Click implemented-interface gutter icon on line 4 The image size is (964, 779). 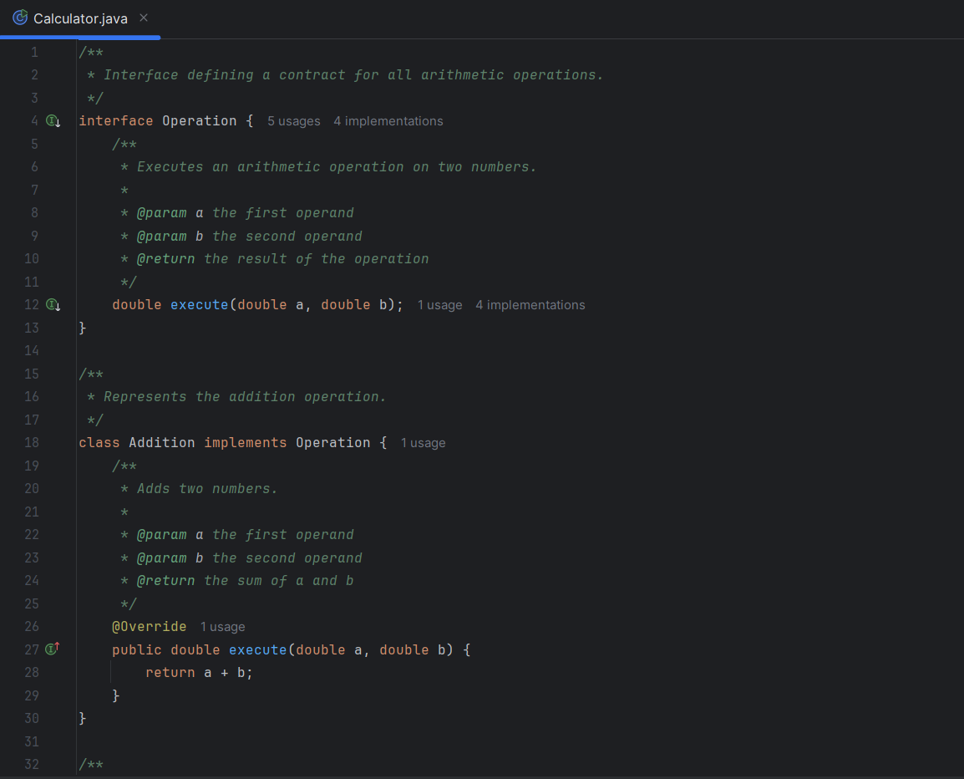[53, 120]
